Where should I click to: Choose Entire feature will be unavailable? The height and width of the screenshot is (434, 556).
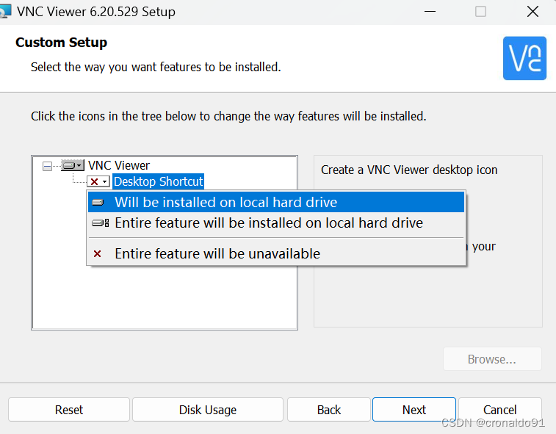pyautogui.click(x=276, y=253)
